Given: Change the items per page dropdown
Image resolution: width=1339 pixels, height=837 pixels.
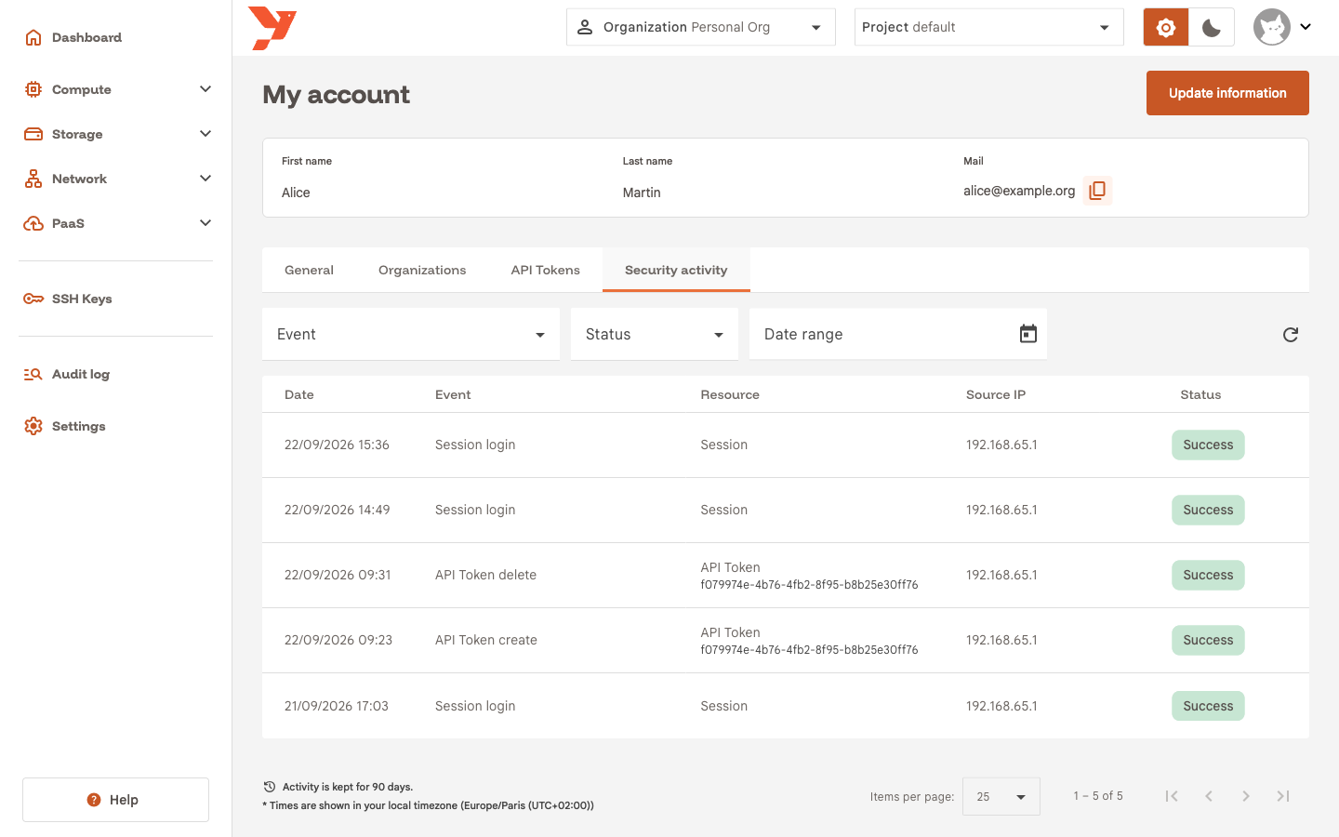Looking at the screenshot, I should (x=1001, y=797).
